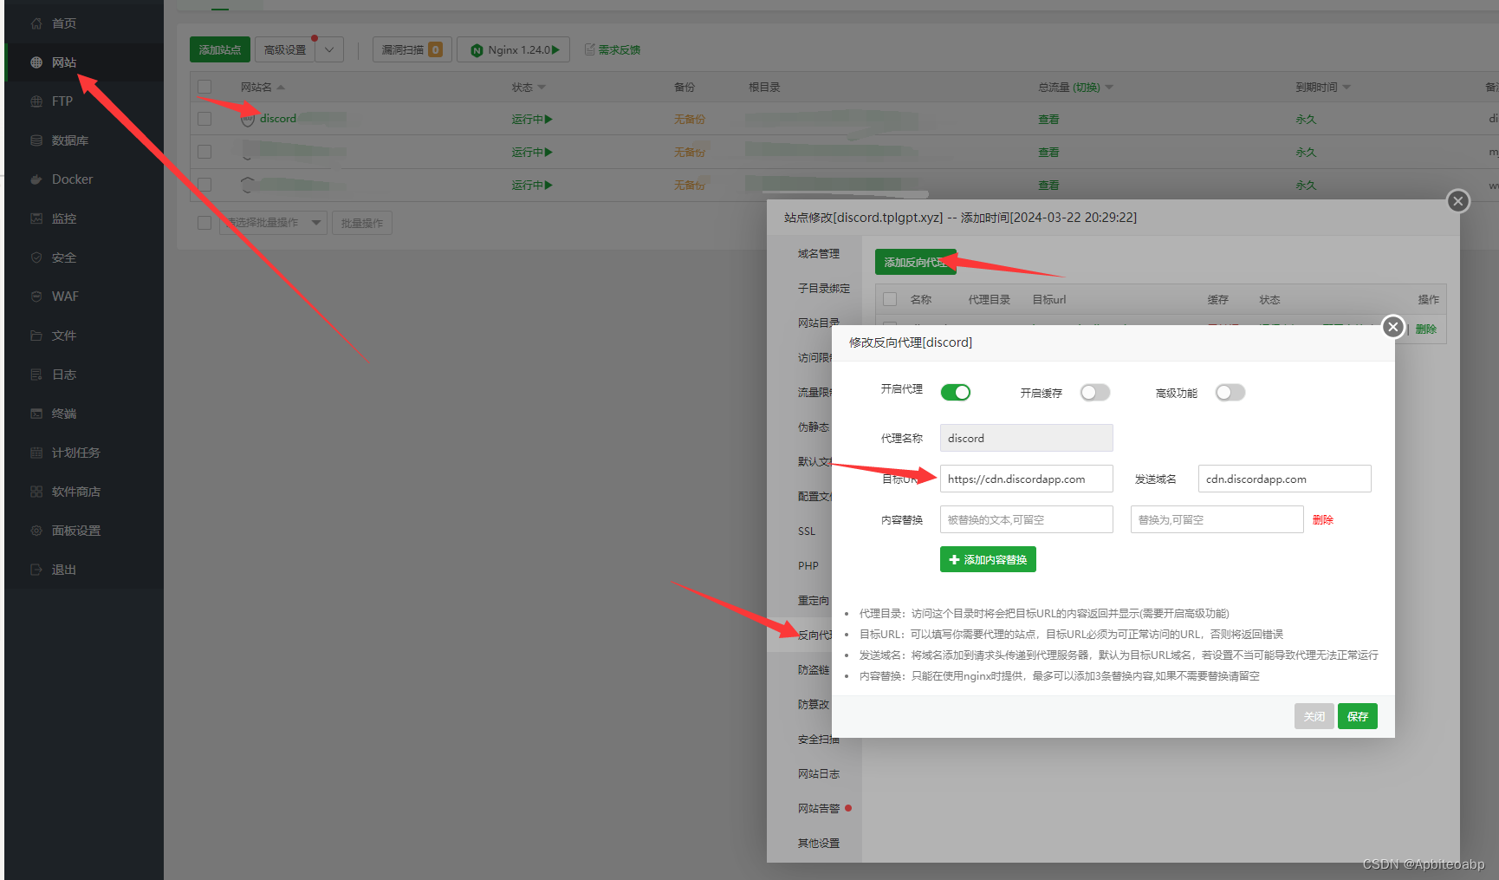Open the 请选择批量操作 dropdown
The width and height of the screenshot is (1499, 880).
click(x=273, y=223)
